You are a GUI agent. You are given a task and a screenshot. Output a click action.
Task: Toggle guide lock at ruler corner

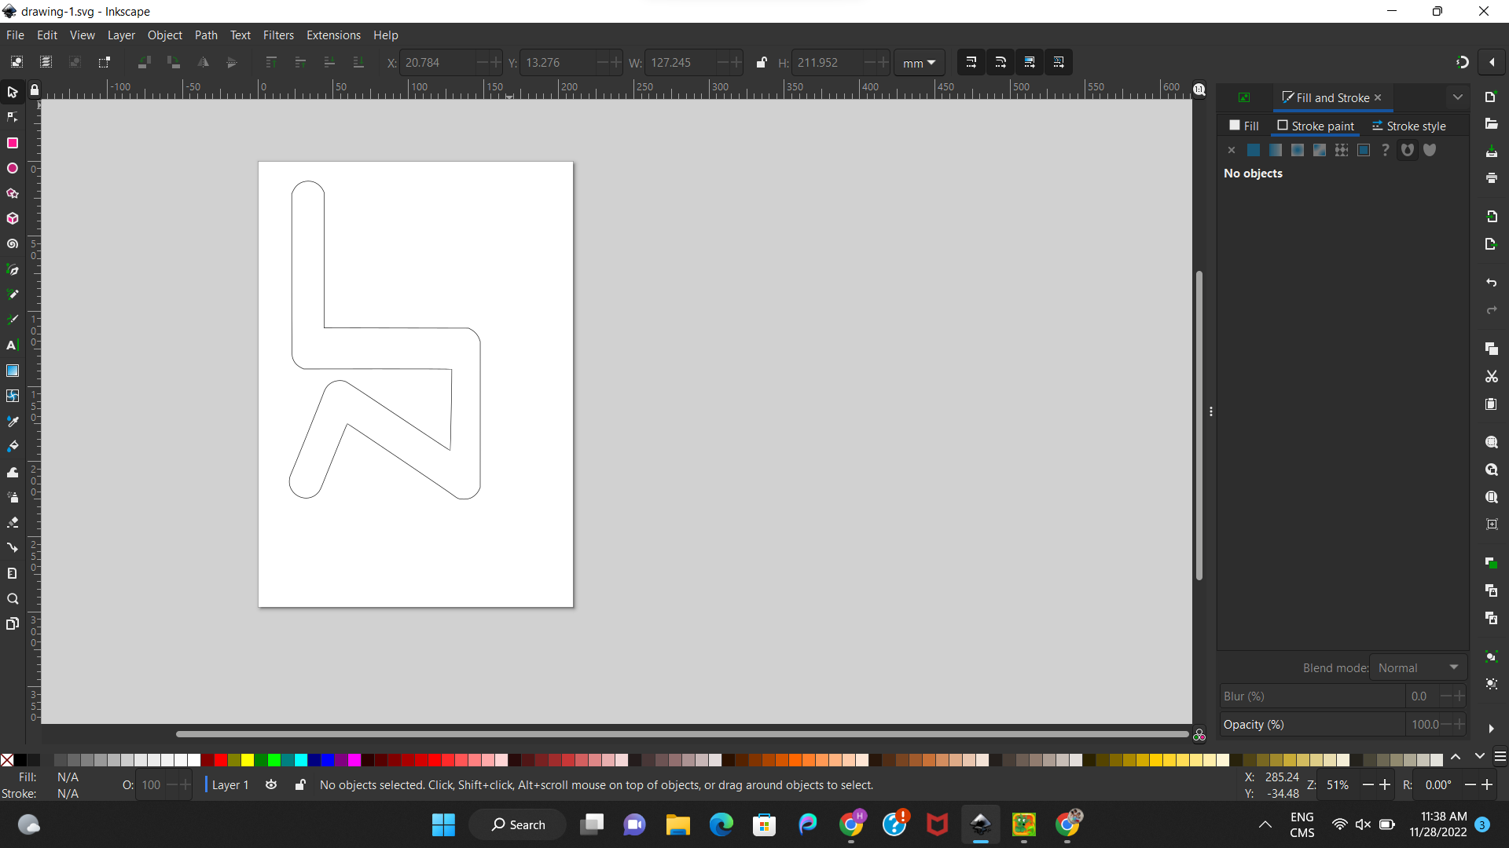pyautogui.click(x=35, y=90)
